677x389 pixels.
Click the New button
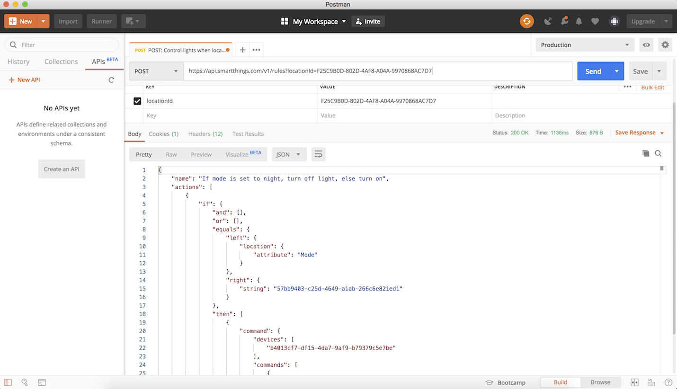[21, 21]
